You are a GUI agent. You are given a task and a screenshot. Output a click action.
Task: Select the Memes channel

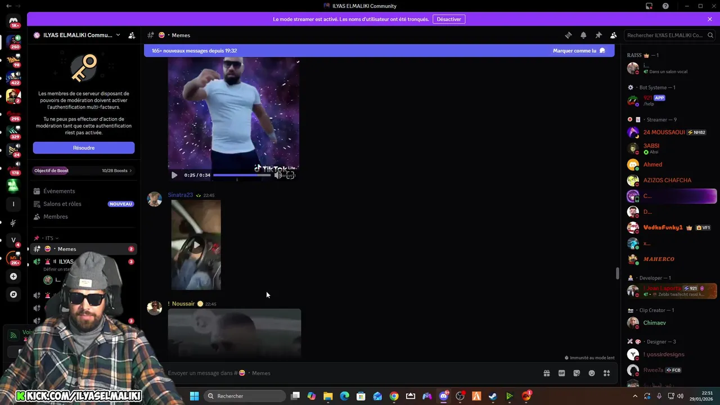click(x=83, y=249)
